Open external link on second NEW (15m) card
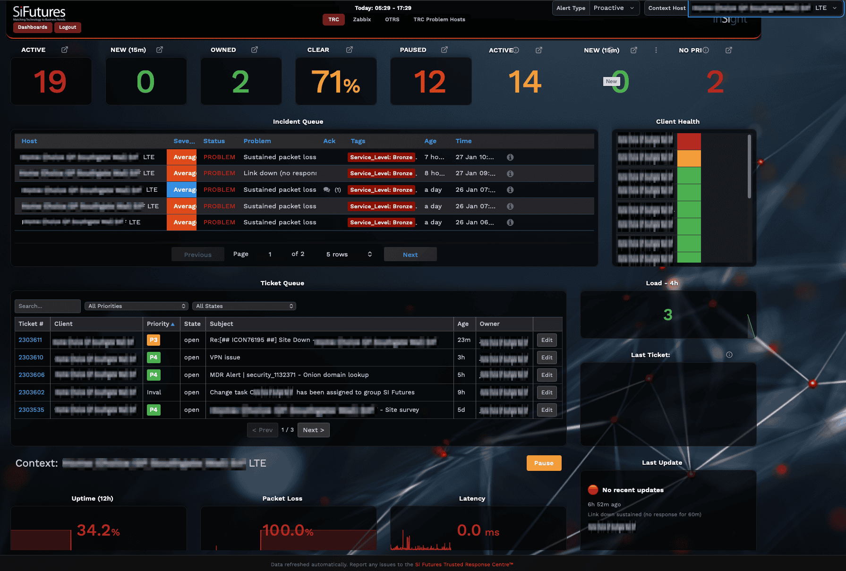The width and height of the screenshot is (846, 571). [x=634, y=50]
